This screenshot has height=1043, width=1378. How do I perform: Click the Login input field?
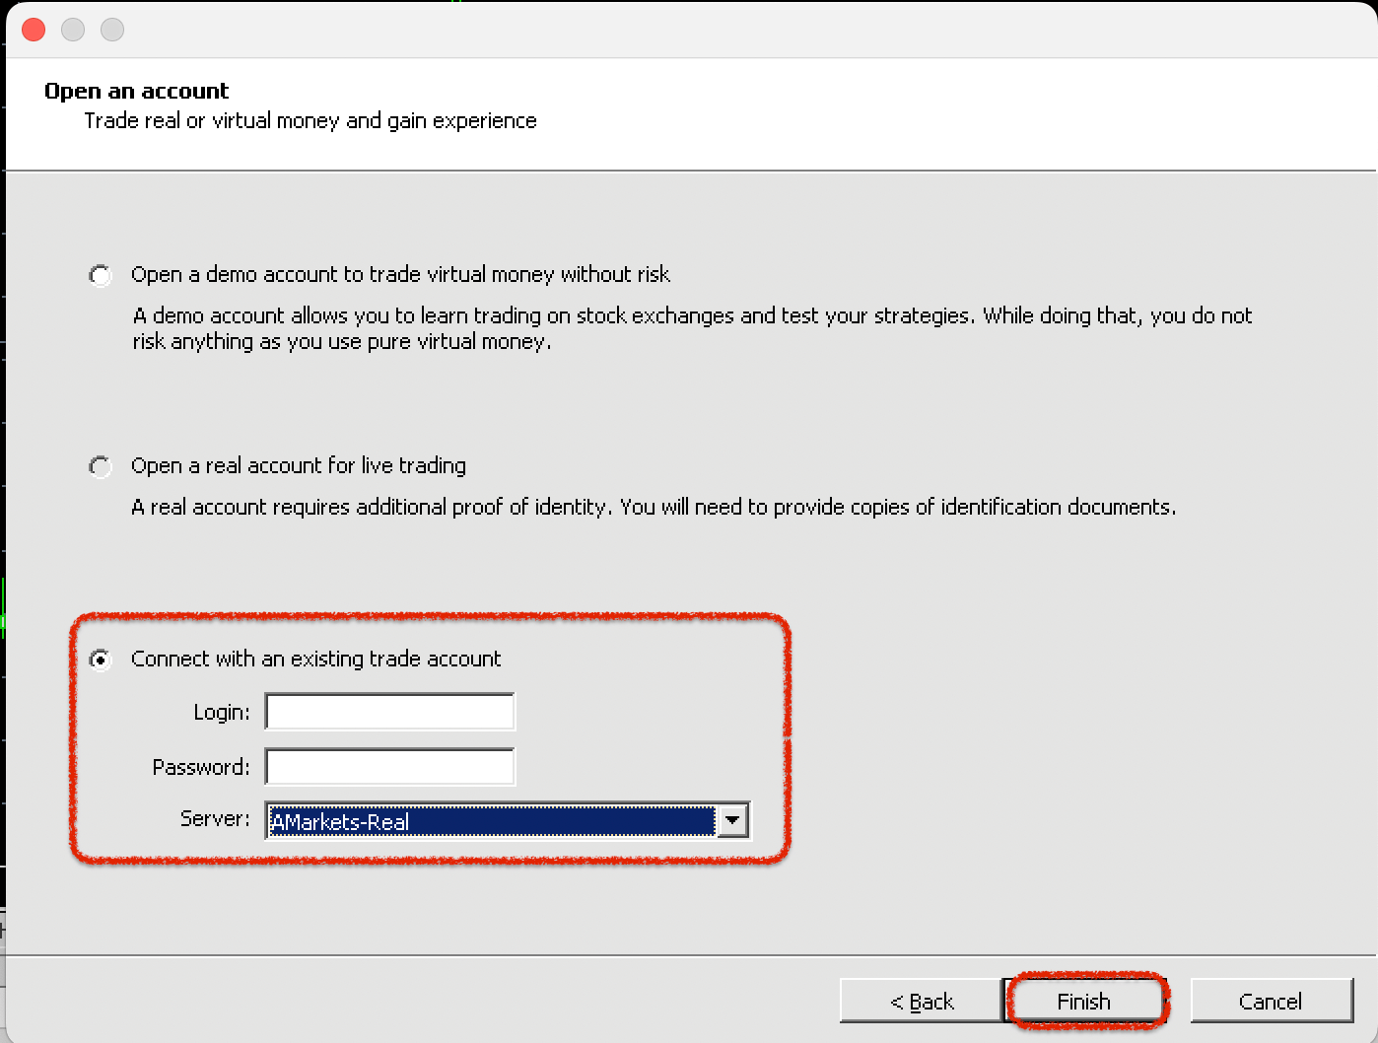[x=389, y=712]
